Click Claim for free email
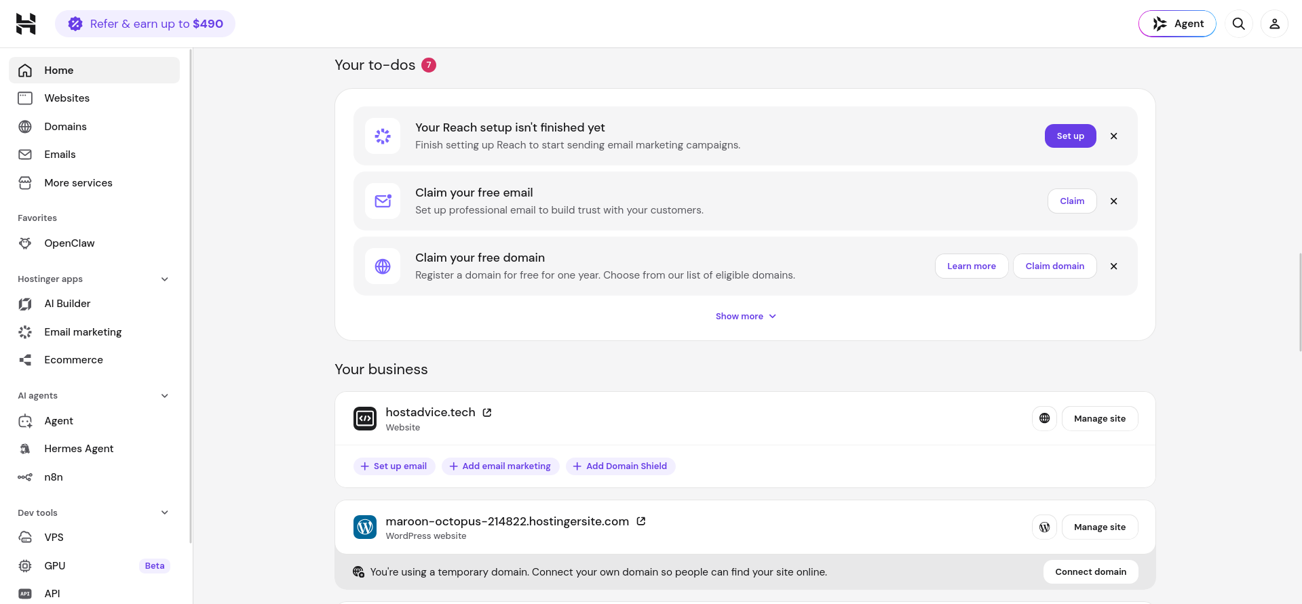This screenshot has height=604, width=1302. pyautogui.click(x=1072, y=201)
